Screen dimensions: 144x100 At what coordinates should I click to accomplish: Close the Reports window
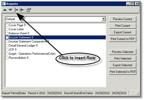pos(137,4)
